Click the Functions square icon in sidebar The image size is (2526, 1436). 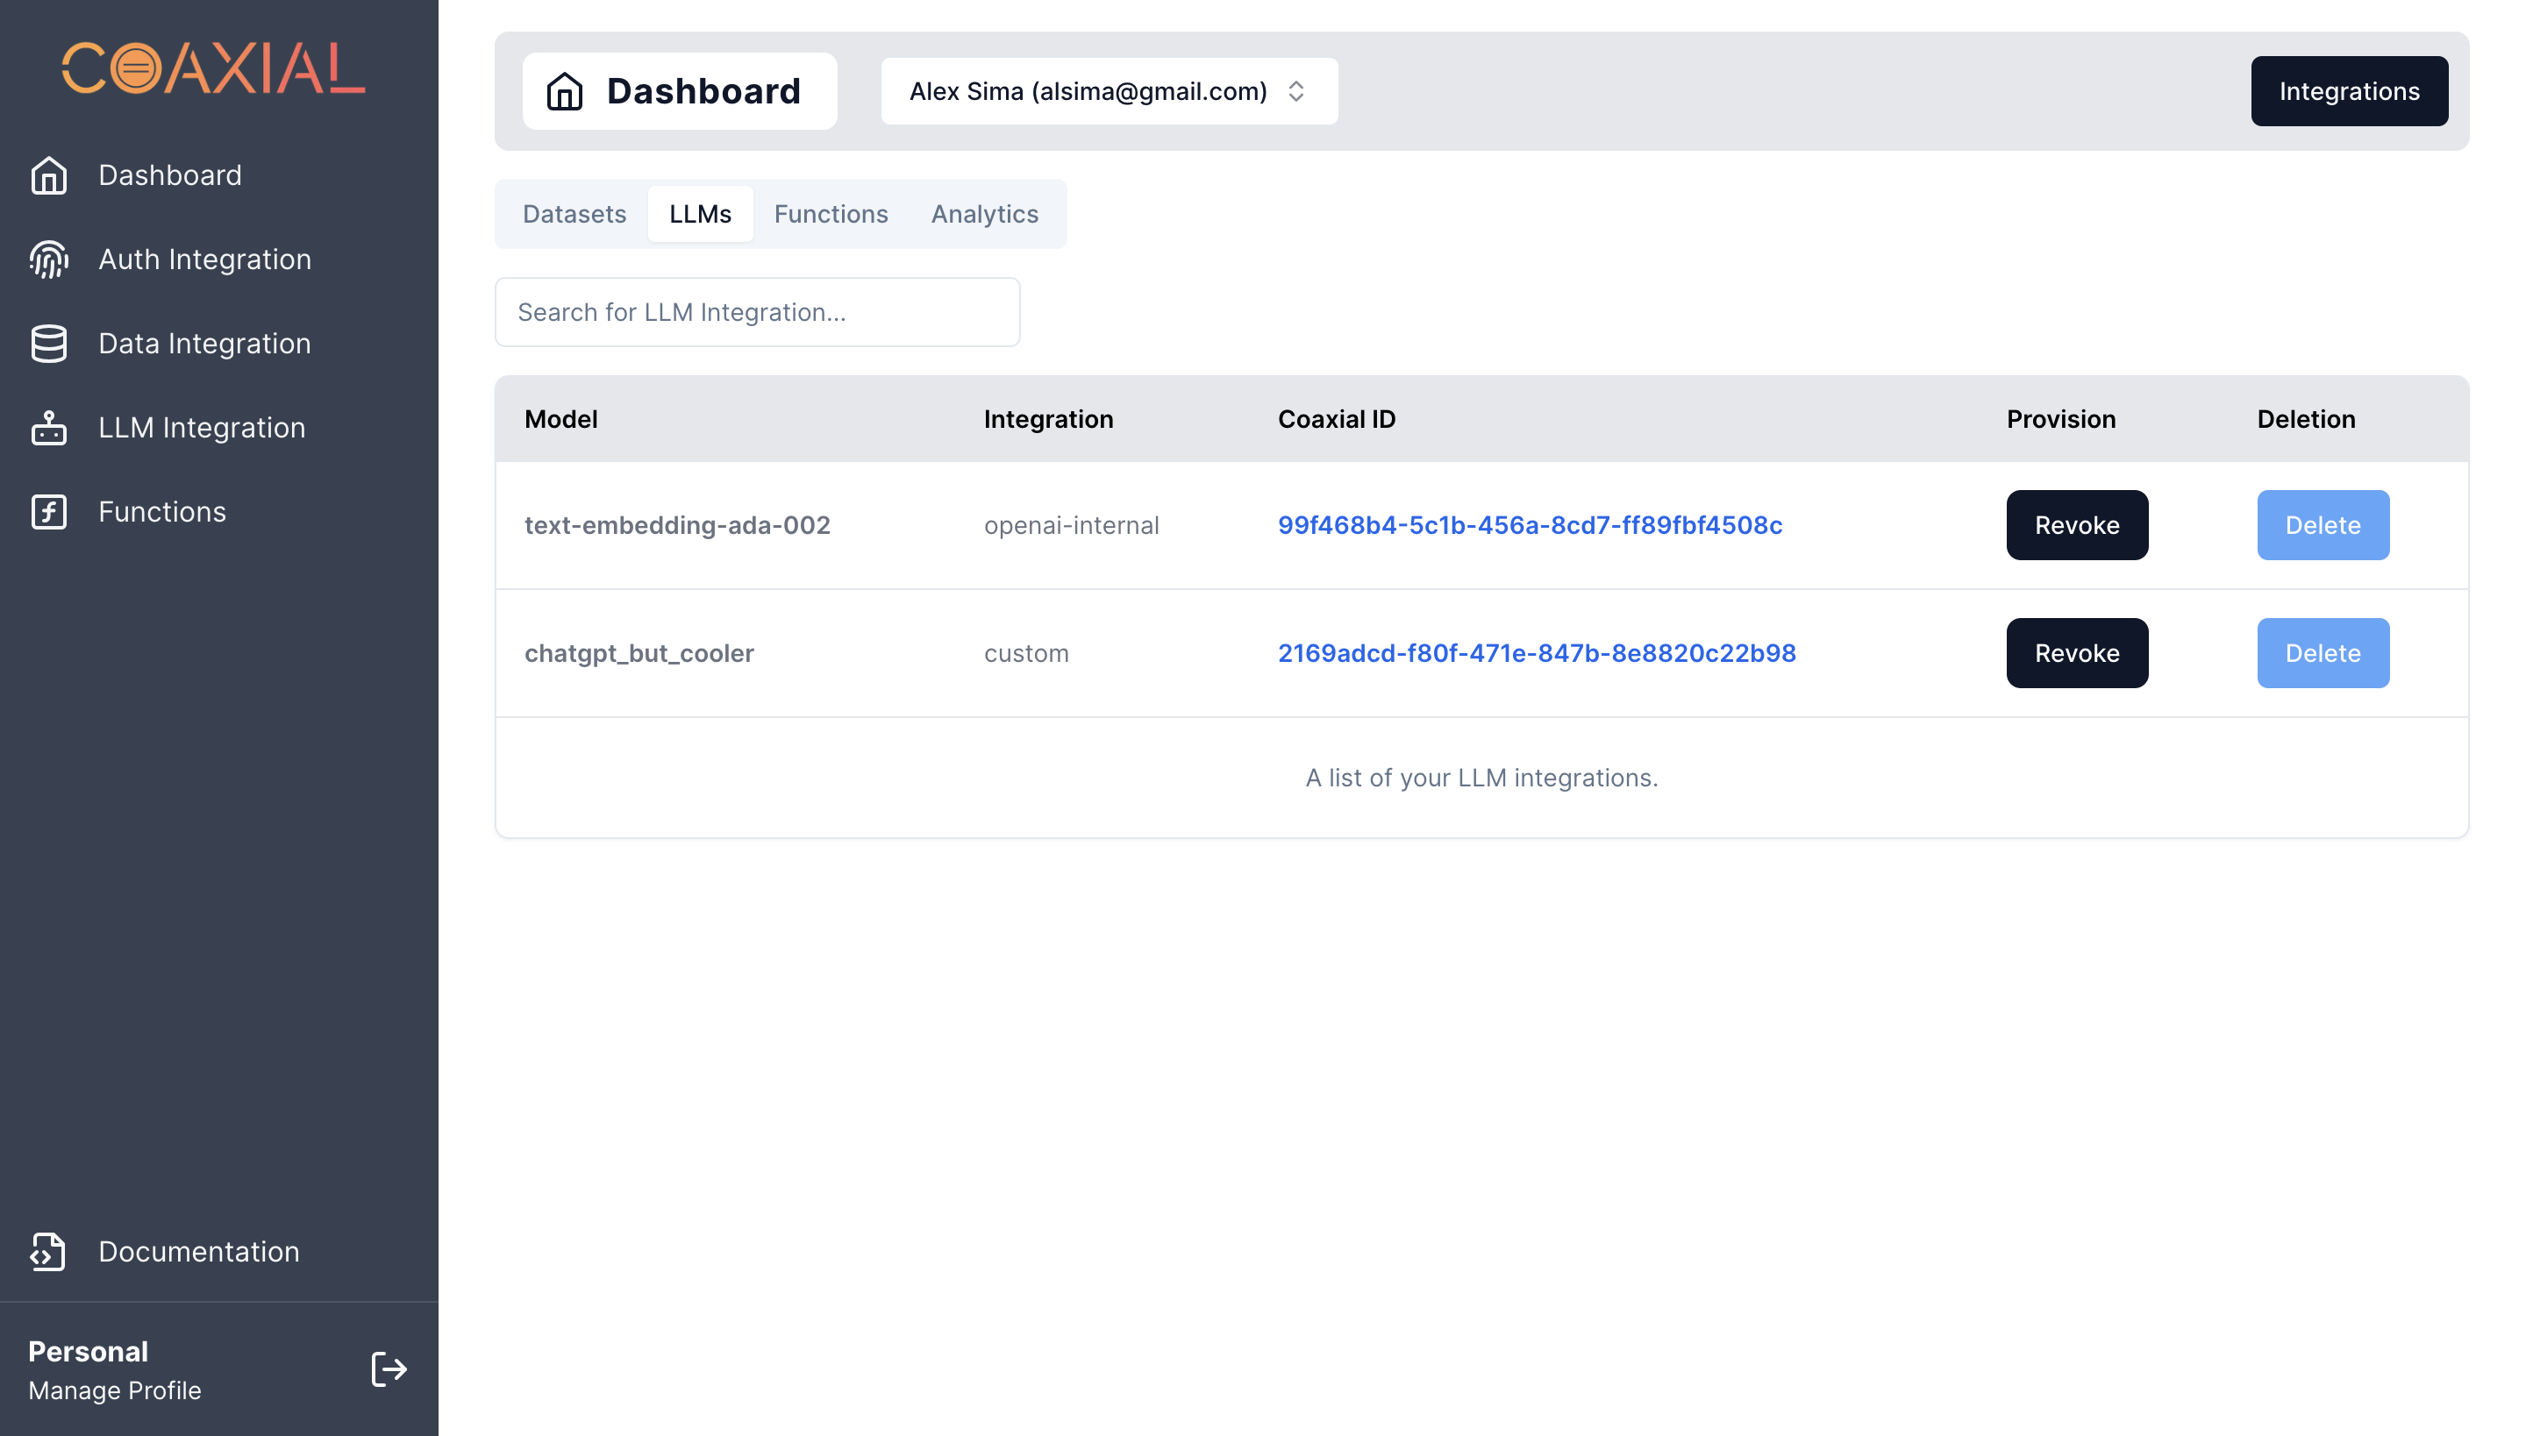click(x=48, y=512)
